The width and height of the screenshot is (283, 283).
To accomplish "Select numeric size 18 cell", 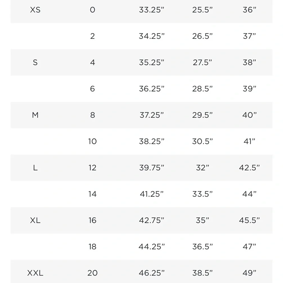I will (x=93, y=247).
